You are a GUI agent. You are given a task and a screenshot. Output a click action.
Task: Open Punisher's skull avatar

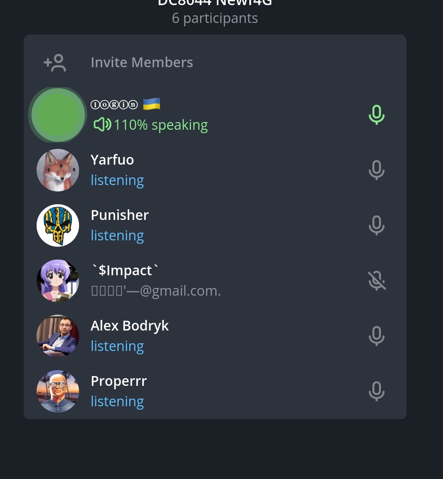click(58, 225)
